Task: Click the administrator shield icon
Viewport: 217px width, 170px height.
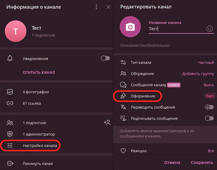Action: pyautogui.click(x=10, y=134)
